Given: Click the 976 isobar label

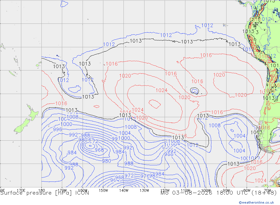Looking at the screenshot, I should [x=144, y=176].
